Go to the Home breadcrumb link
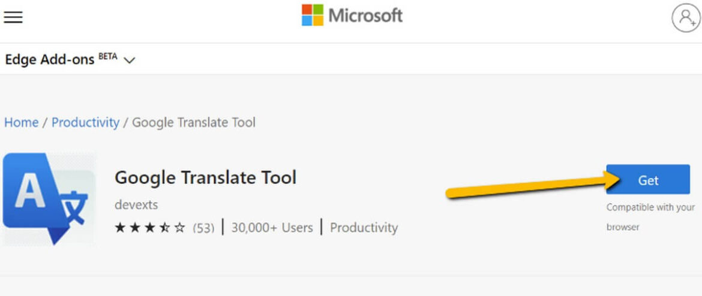Image resolution: width=702 pixels, height=296 pixels. (21, 122)
